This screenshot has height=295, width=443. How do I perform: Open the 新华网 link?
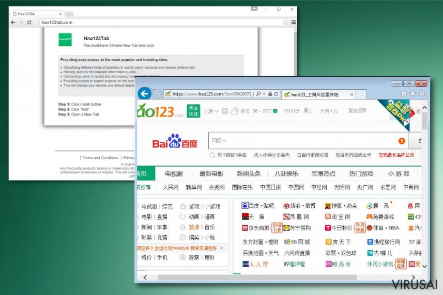pyautogui.click(x=194, y=187)
